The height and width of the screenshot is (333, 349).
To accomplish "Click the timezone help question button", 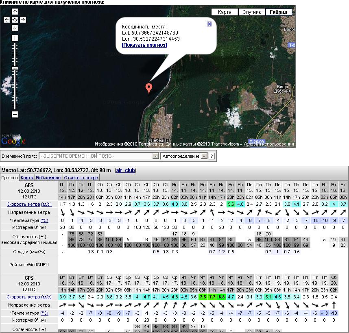I will tap(212, 156).
